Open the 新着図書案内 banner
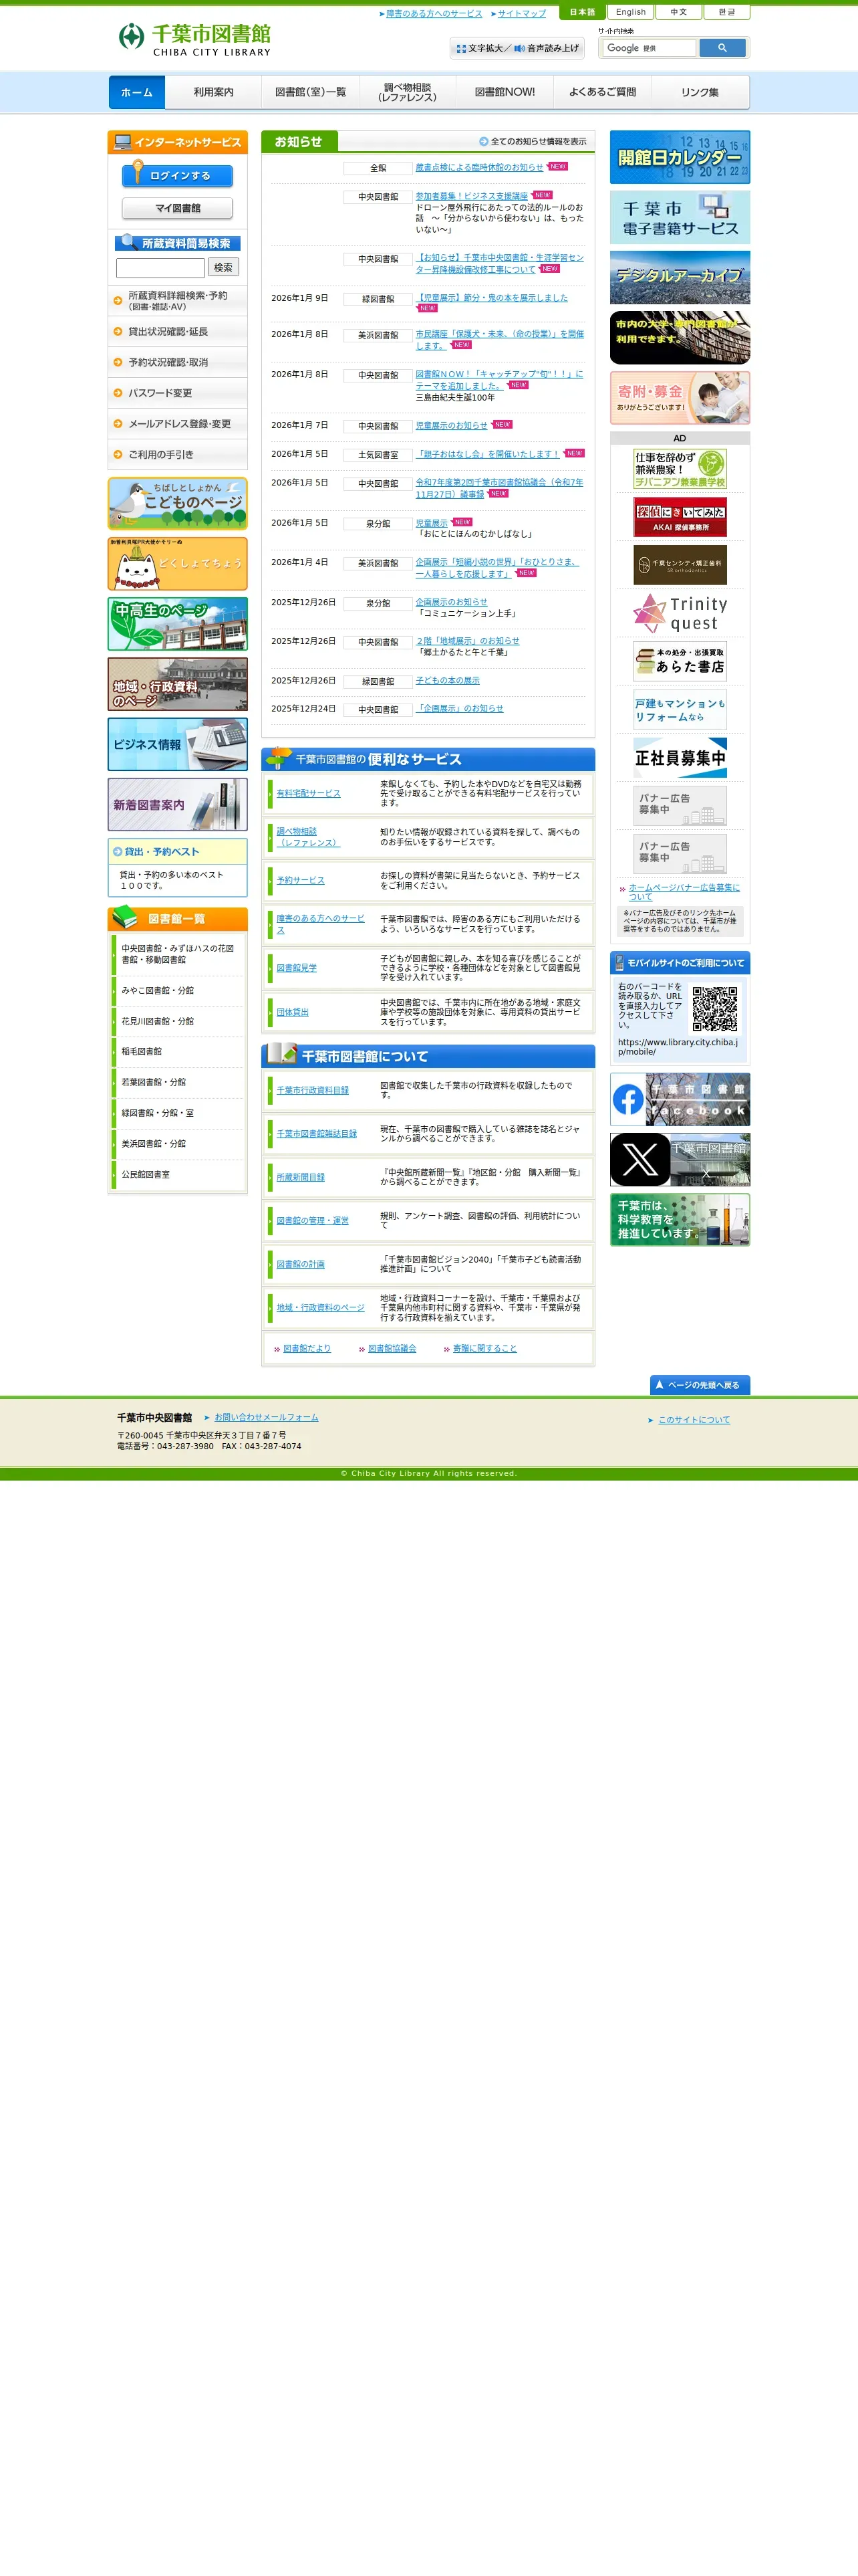Image resolution: width=858 pixels, height=2576 pixels. tap(178, 804)
